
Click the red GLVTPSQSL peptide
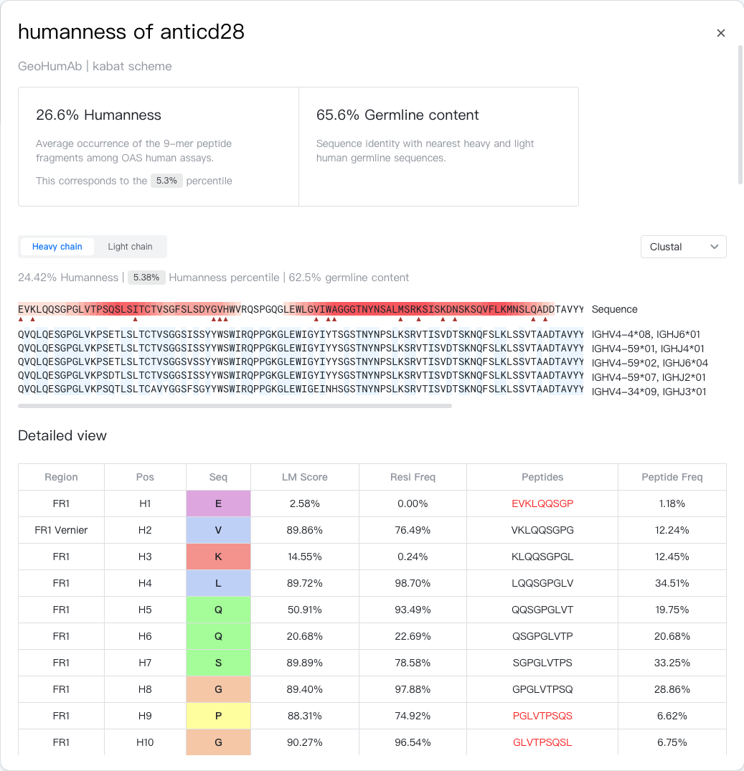[542, 742]
